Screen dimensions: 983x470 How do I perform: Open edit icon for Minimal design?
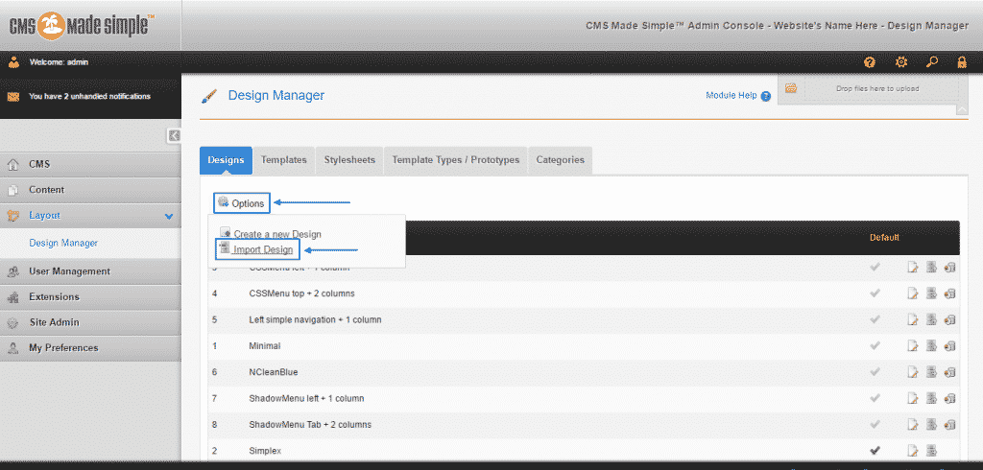point(913,346)
